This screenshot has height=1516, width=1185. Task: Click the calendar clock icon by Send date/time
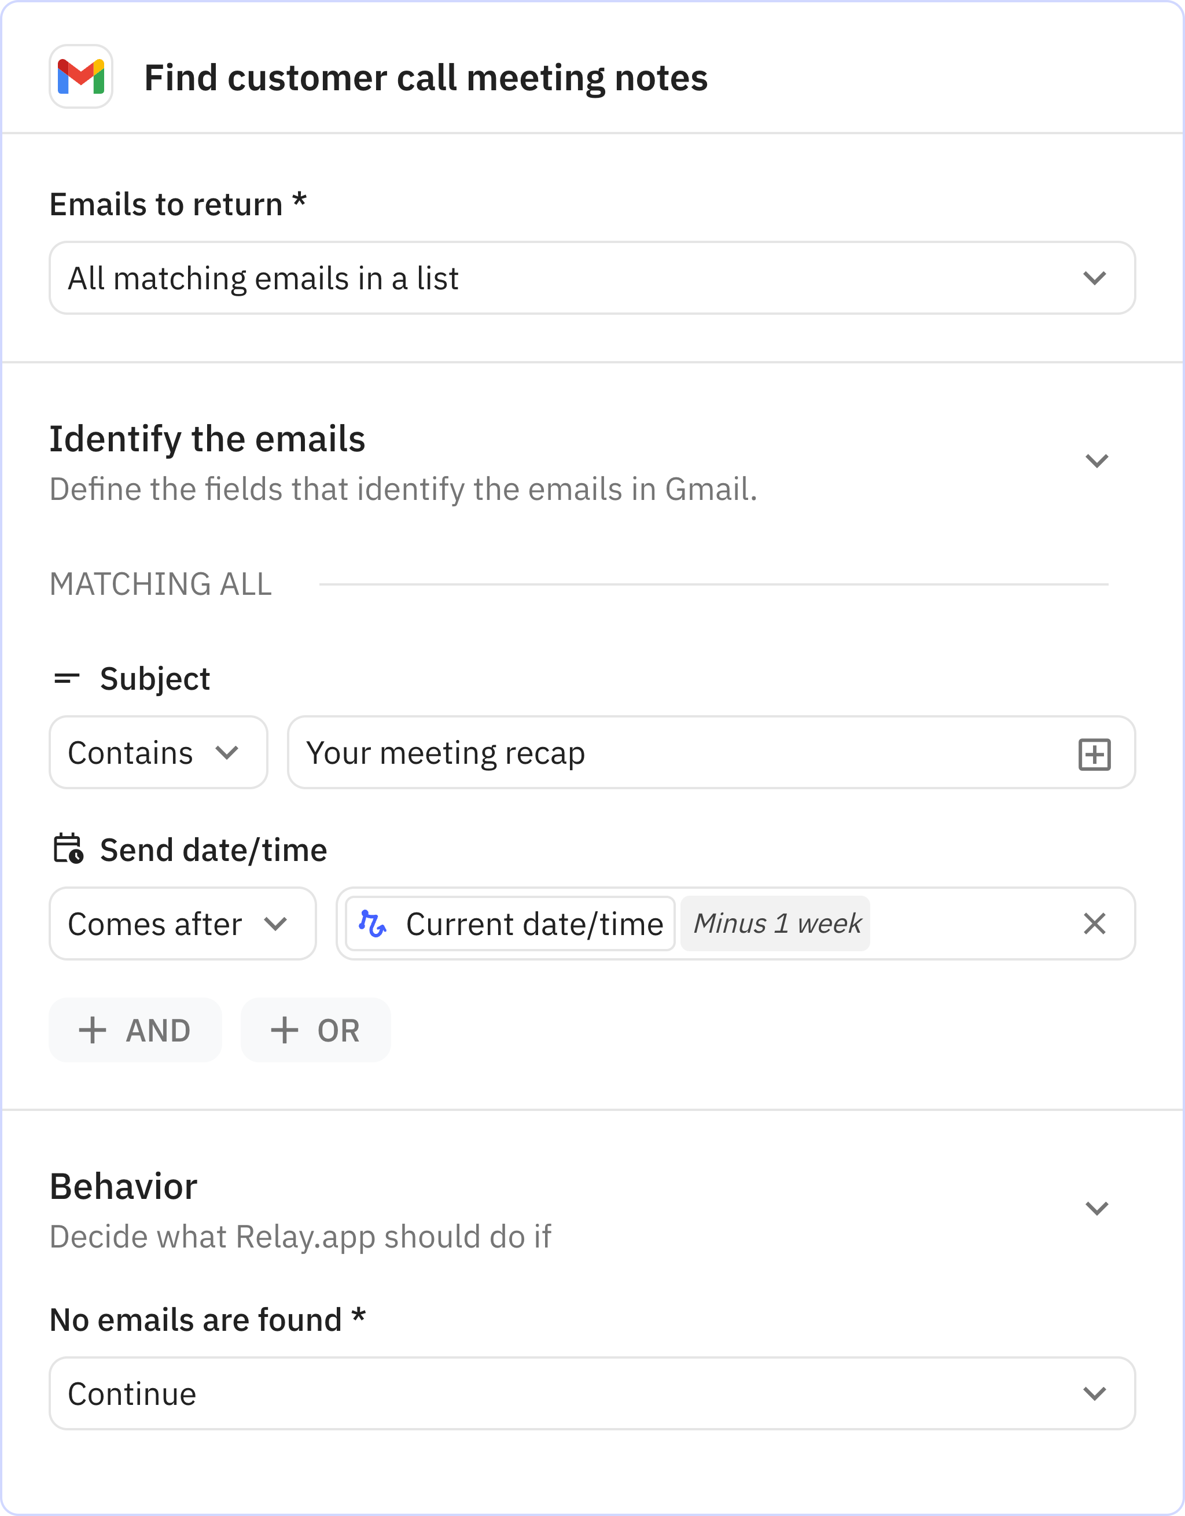(x=68, y=849)
